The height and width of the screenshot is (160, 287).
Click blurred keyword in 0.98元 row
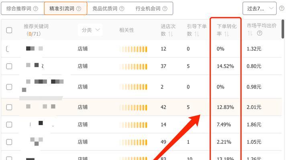point(43,85)
